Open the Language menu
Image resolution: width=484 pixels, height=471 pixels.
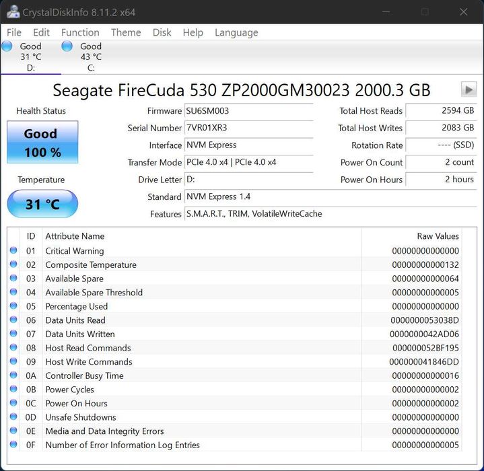click(236, 32)
